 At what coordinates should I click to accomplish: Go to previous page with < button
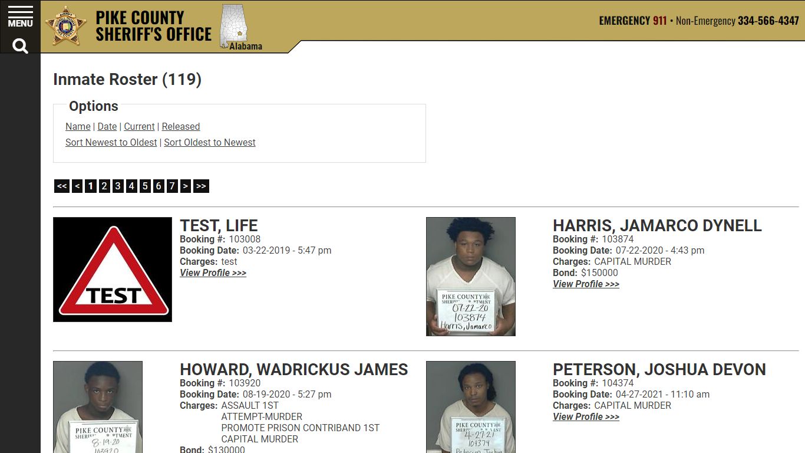click(77, 186)
